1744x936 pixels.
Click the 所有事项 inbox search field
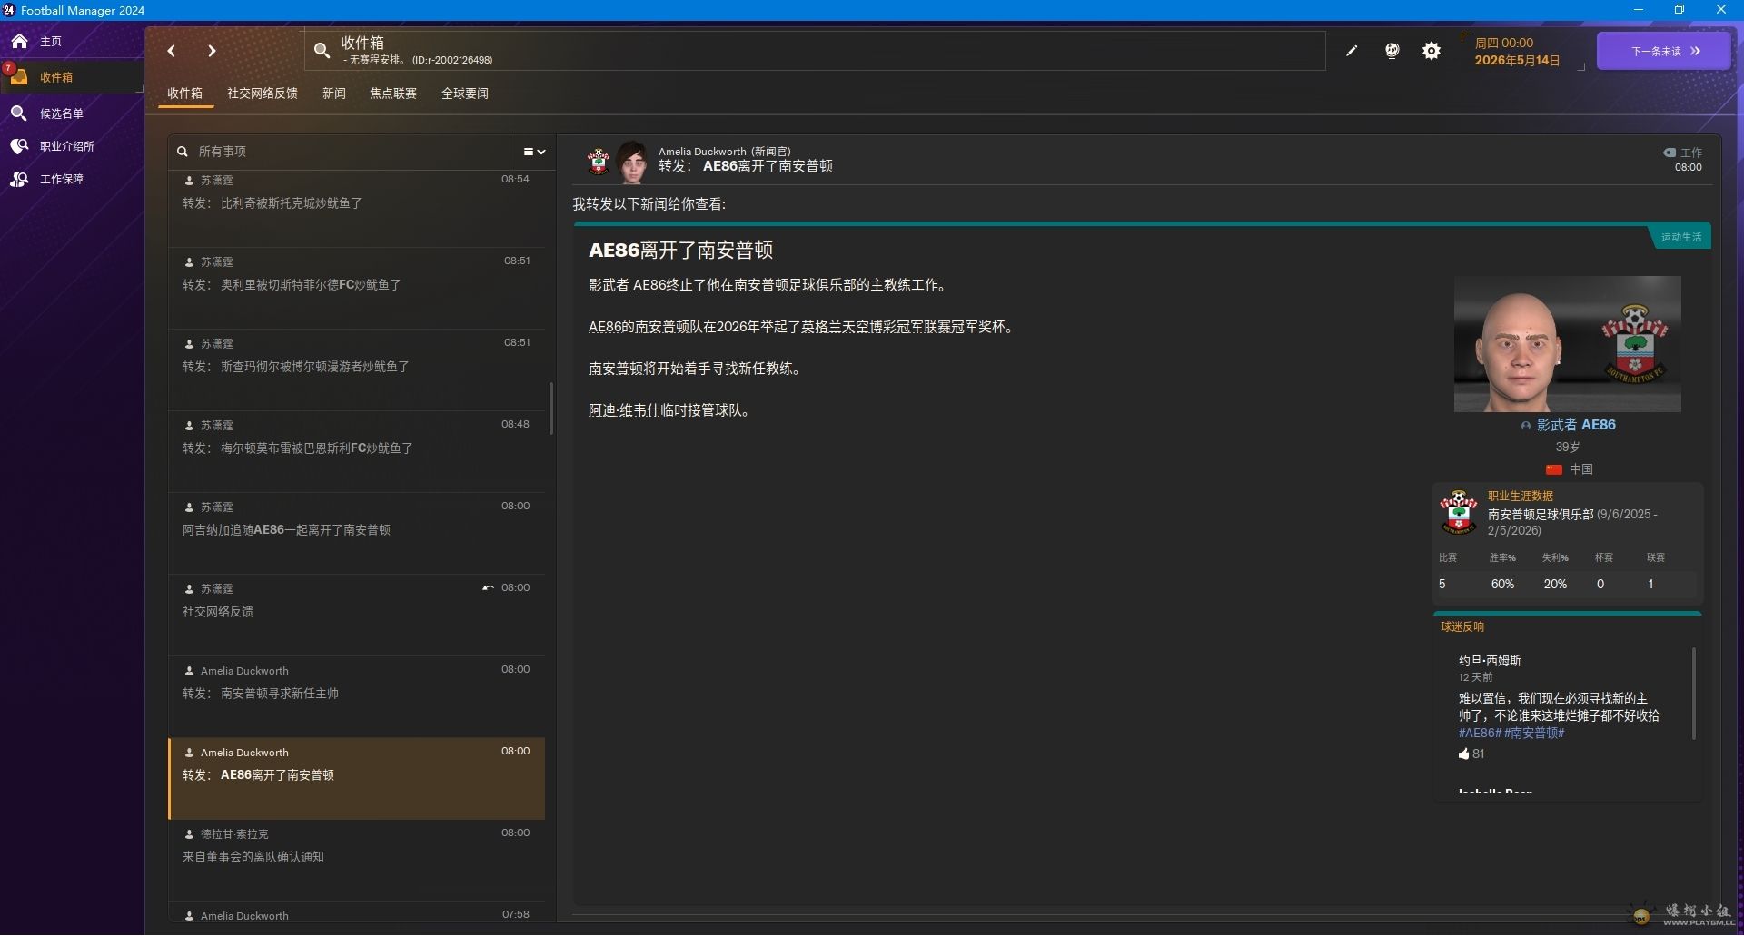[338, 152]
